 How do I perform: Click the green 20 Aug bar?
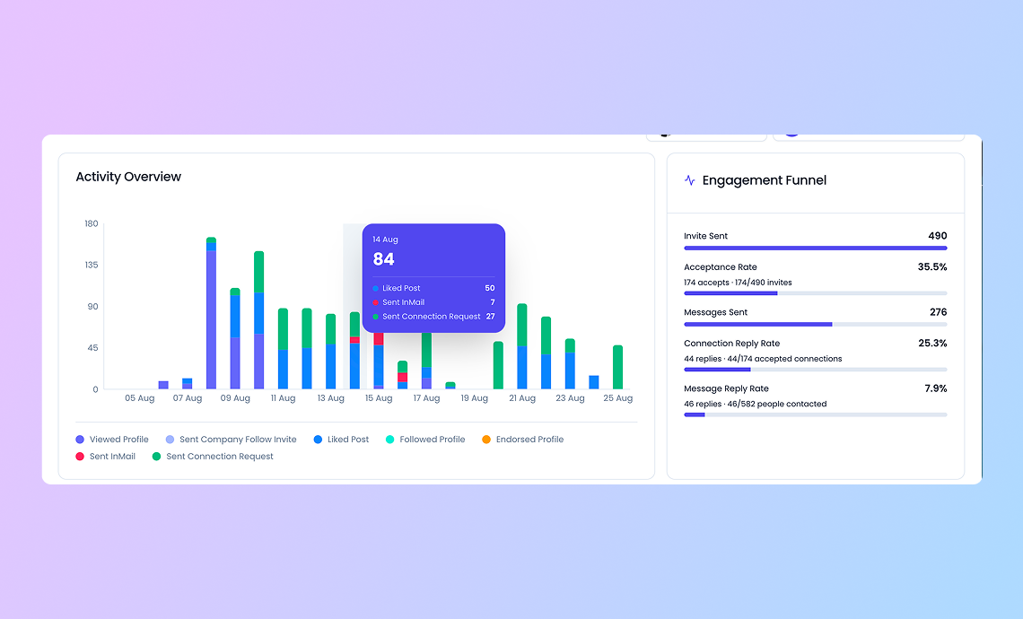[x=498, y=365]
